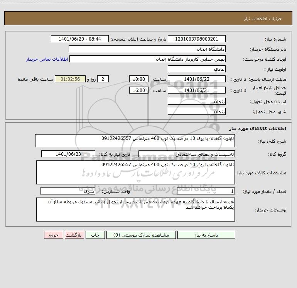Click the label 'تاریخ و ساعت اعلان عمومی:'
This screenshot has height=288, width=297.
[x=138, y=39]
